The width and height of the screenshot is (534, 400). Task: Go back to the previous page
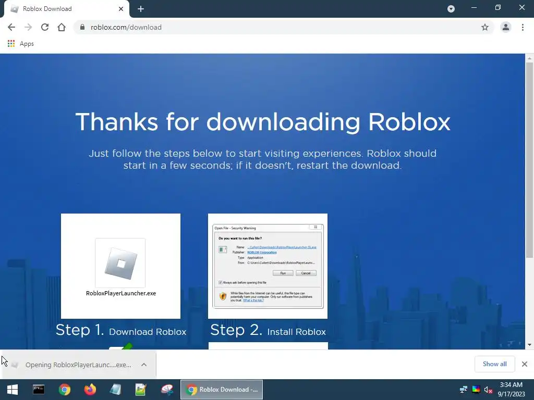[11, 27]
